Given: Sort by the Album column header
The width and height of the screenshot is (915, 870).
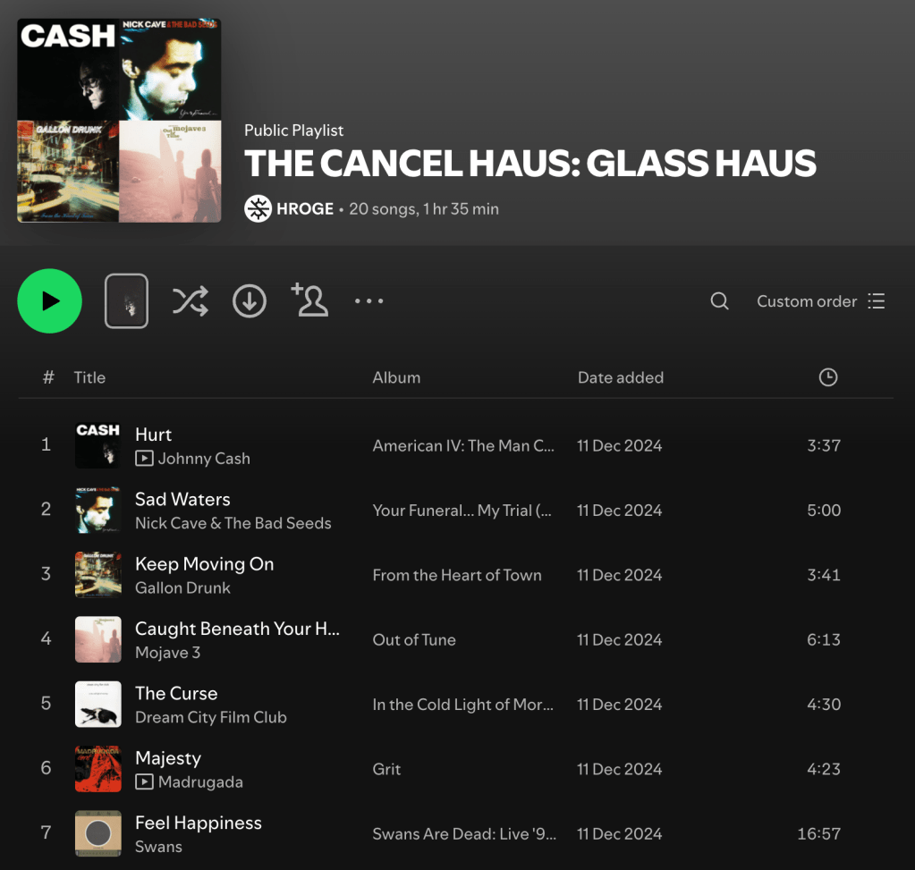Looking at the screenshot, I should tap(396, 377).
